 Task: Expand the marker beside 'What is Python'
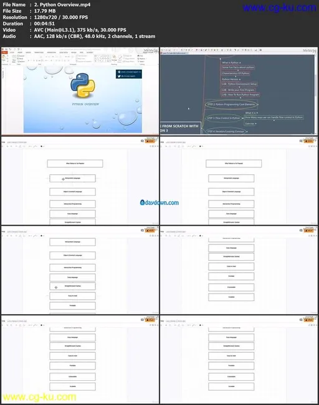pos(240,62)
